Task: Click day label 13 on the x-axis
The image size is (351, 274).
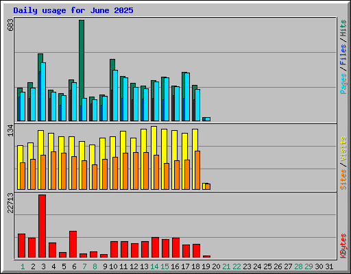Action: click(144, 266)
